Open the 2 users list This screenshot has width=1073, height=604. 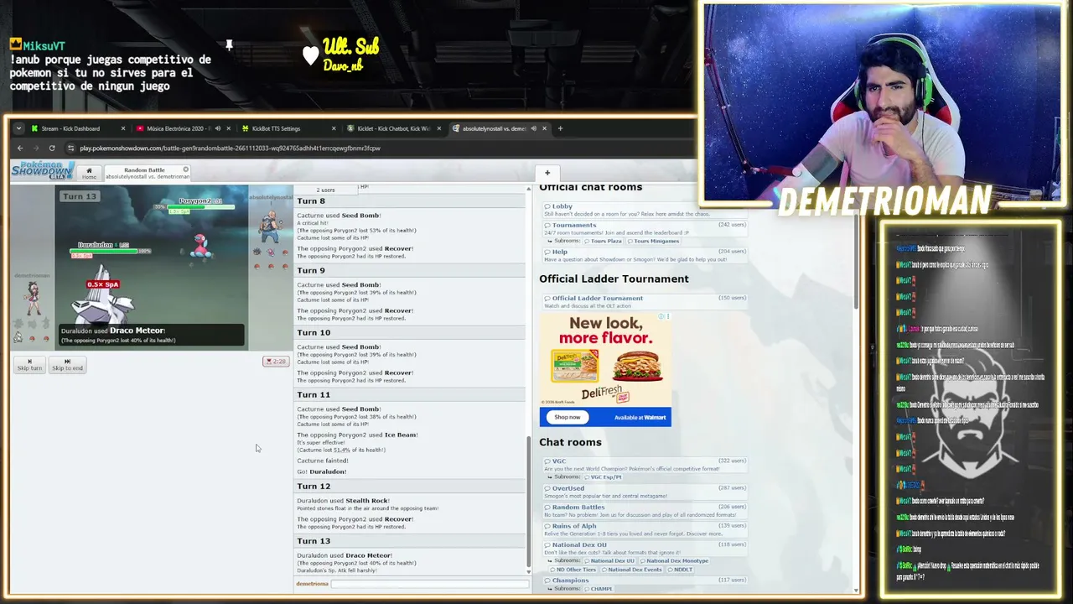click(x=325, y=190)
